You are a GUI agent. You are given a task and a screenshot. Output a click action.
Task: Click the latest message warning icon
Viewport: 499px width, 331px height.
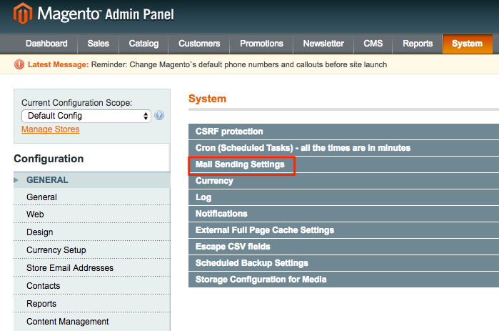19,64
